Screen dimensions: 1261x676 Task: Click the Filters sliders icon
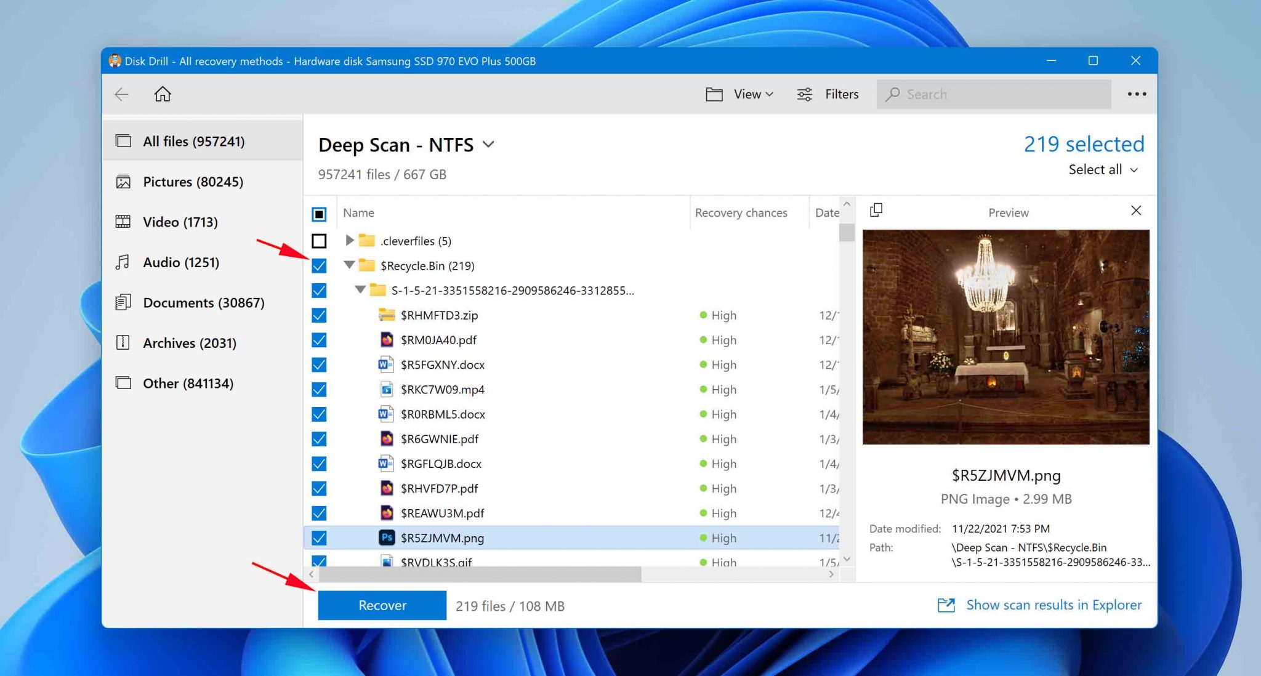804,94
